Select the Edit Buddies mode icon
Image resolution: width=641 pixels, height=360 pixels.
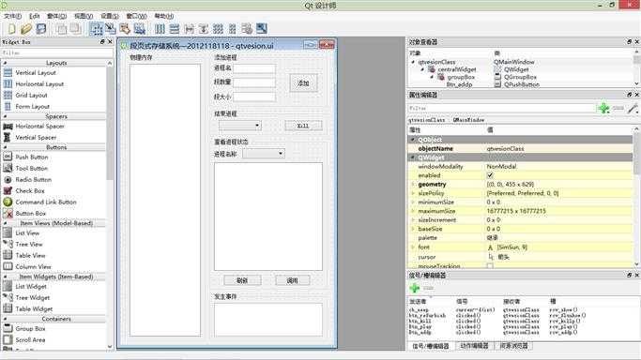point(125,28)
